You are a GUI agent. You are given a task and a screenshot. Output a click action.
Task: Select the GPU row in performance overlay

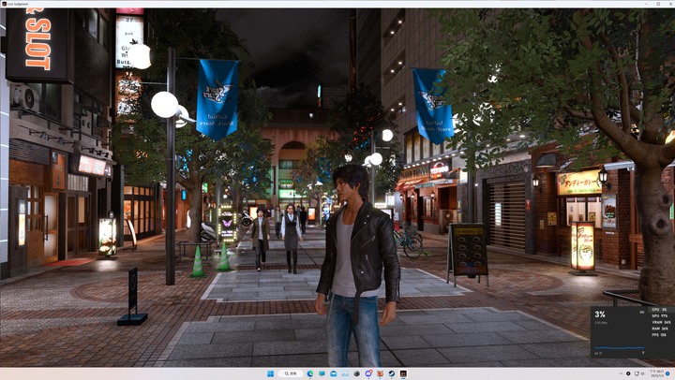661,316
